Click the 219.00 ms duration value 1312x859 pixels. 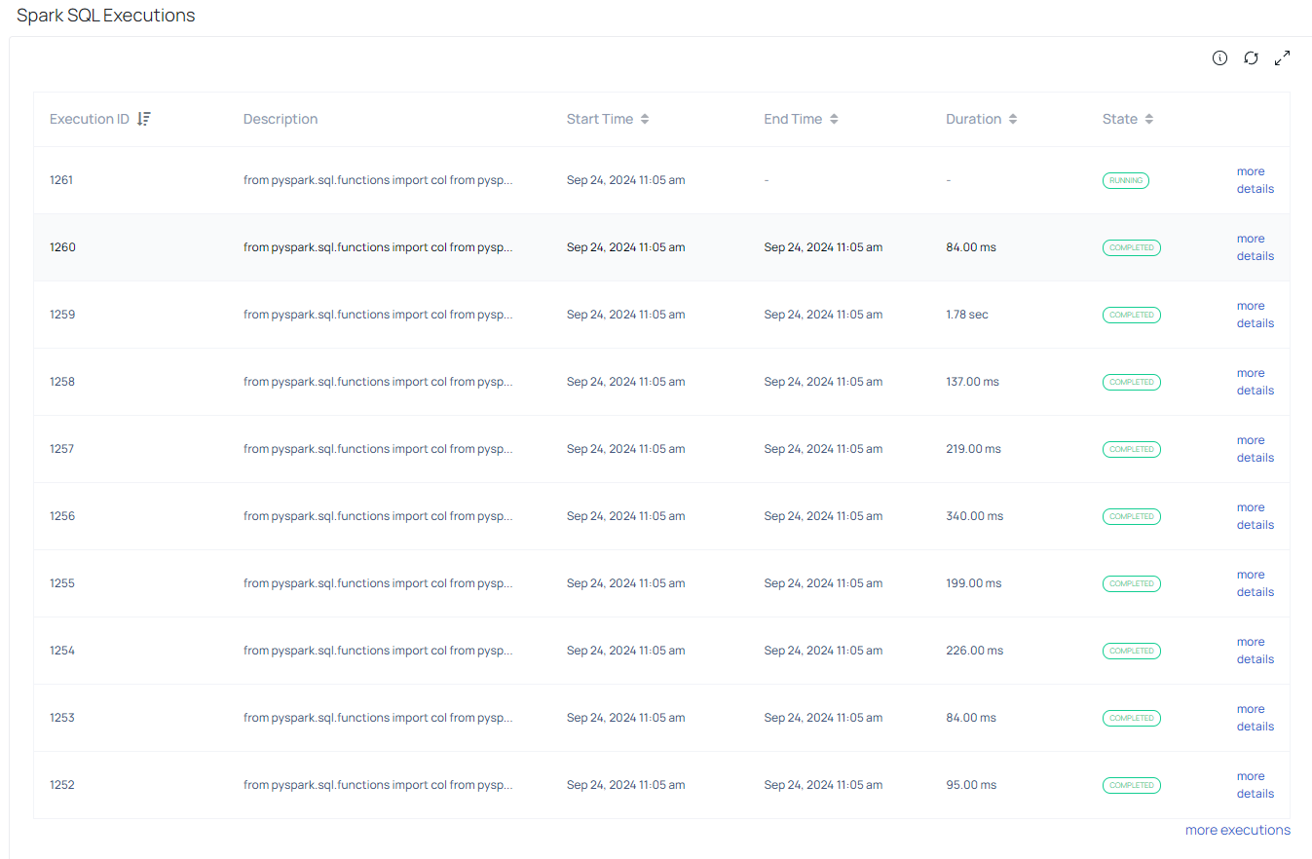(974, 449)
